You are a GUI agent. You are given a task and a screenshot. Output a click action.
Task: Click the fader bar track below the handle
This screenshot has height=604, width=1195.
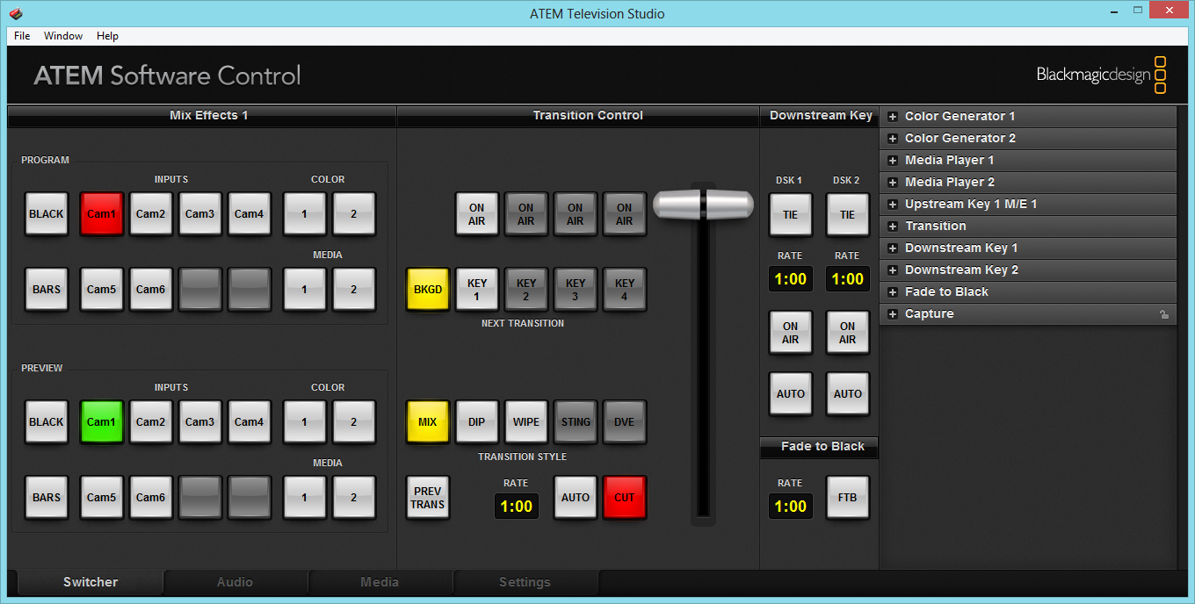(703, 369)
